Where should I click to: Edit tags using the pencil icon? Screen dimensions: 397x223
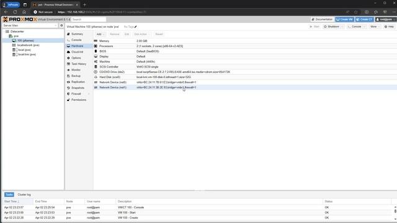[x=136, y=27]
